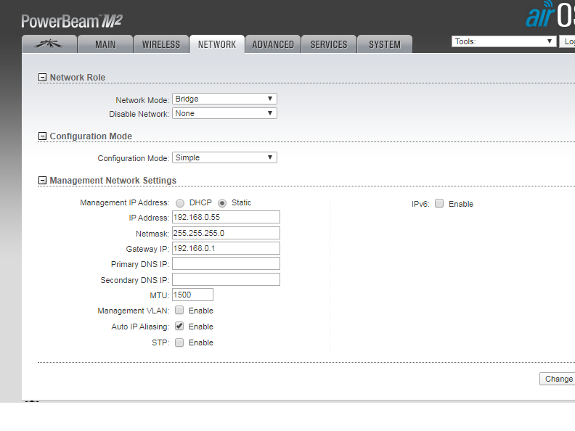This screenshot has width=575, height=431.
Task: Enable the IPv6 checkbox
Action: 439,203
